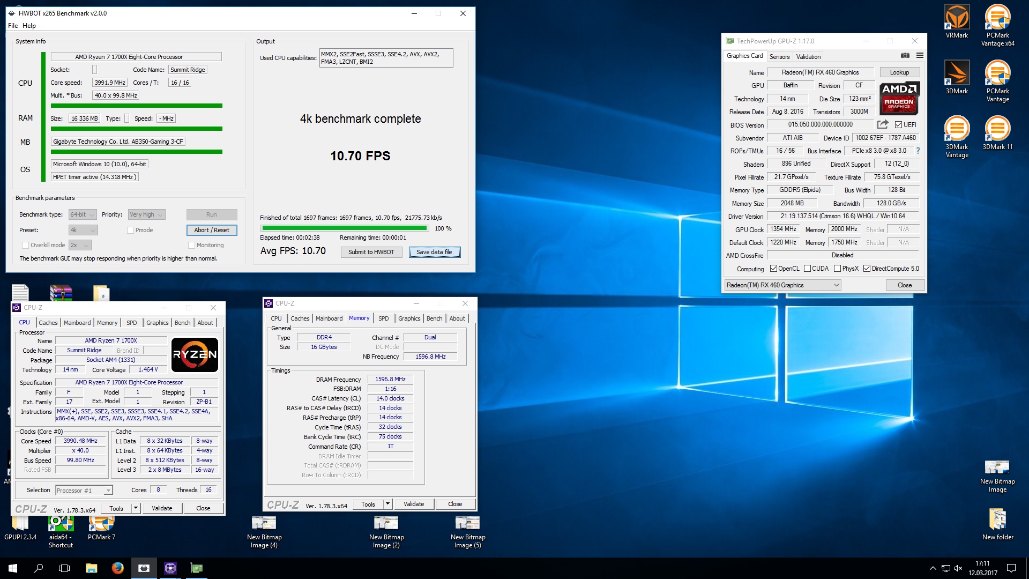
Task: Open the VRMark desktop shortcut
Action: [957, 23]
